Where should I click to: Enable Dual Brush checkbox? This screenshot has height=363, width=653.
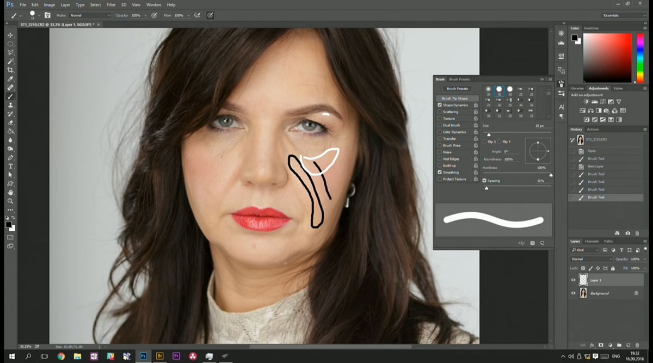click(440, 125)
